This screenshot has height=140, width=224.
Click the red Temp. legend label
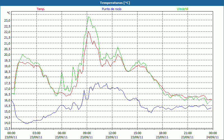[x=41, y=9]
